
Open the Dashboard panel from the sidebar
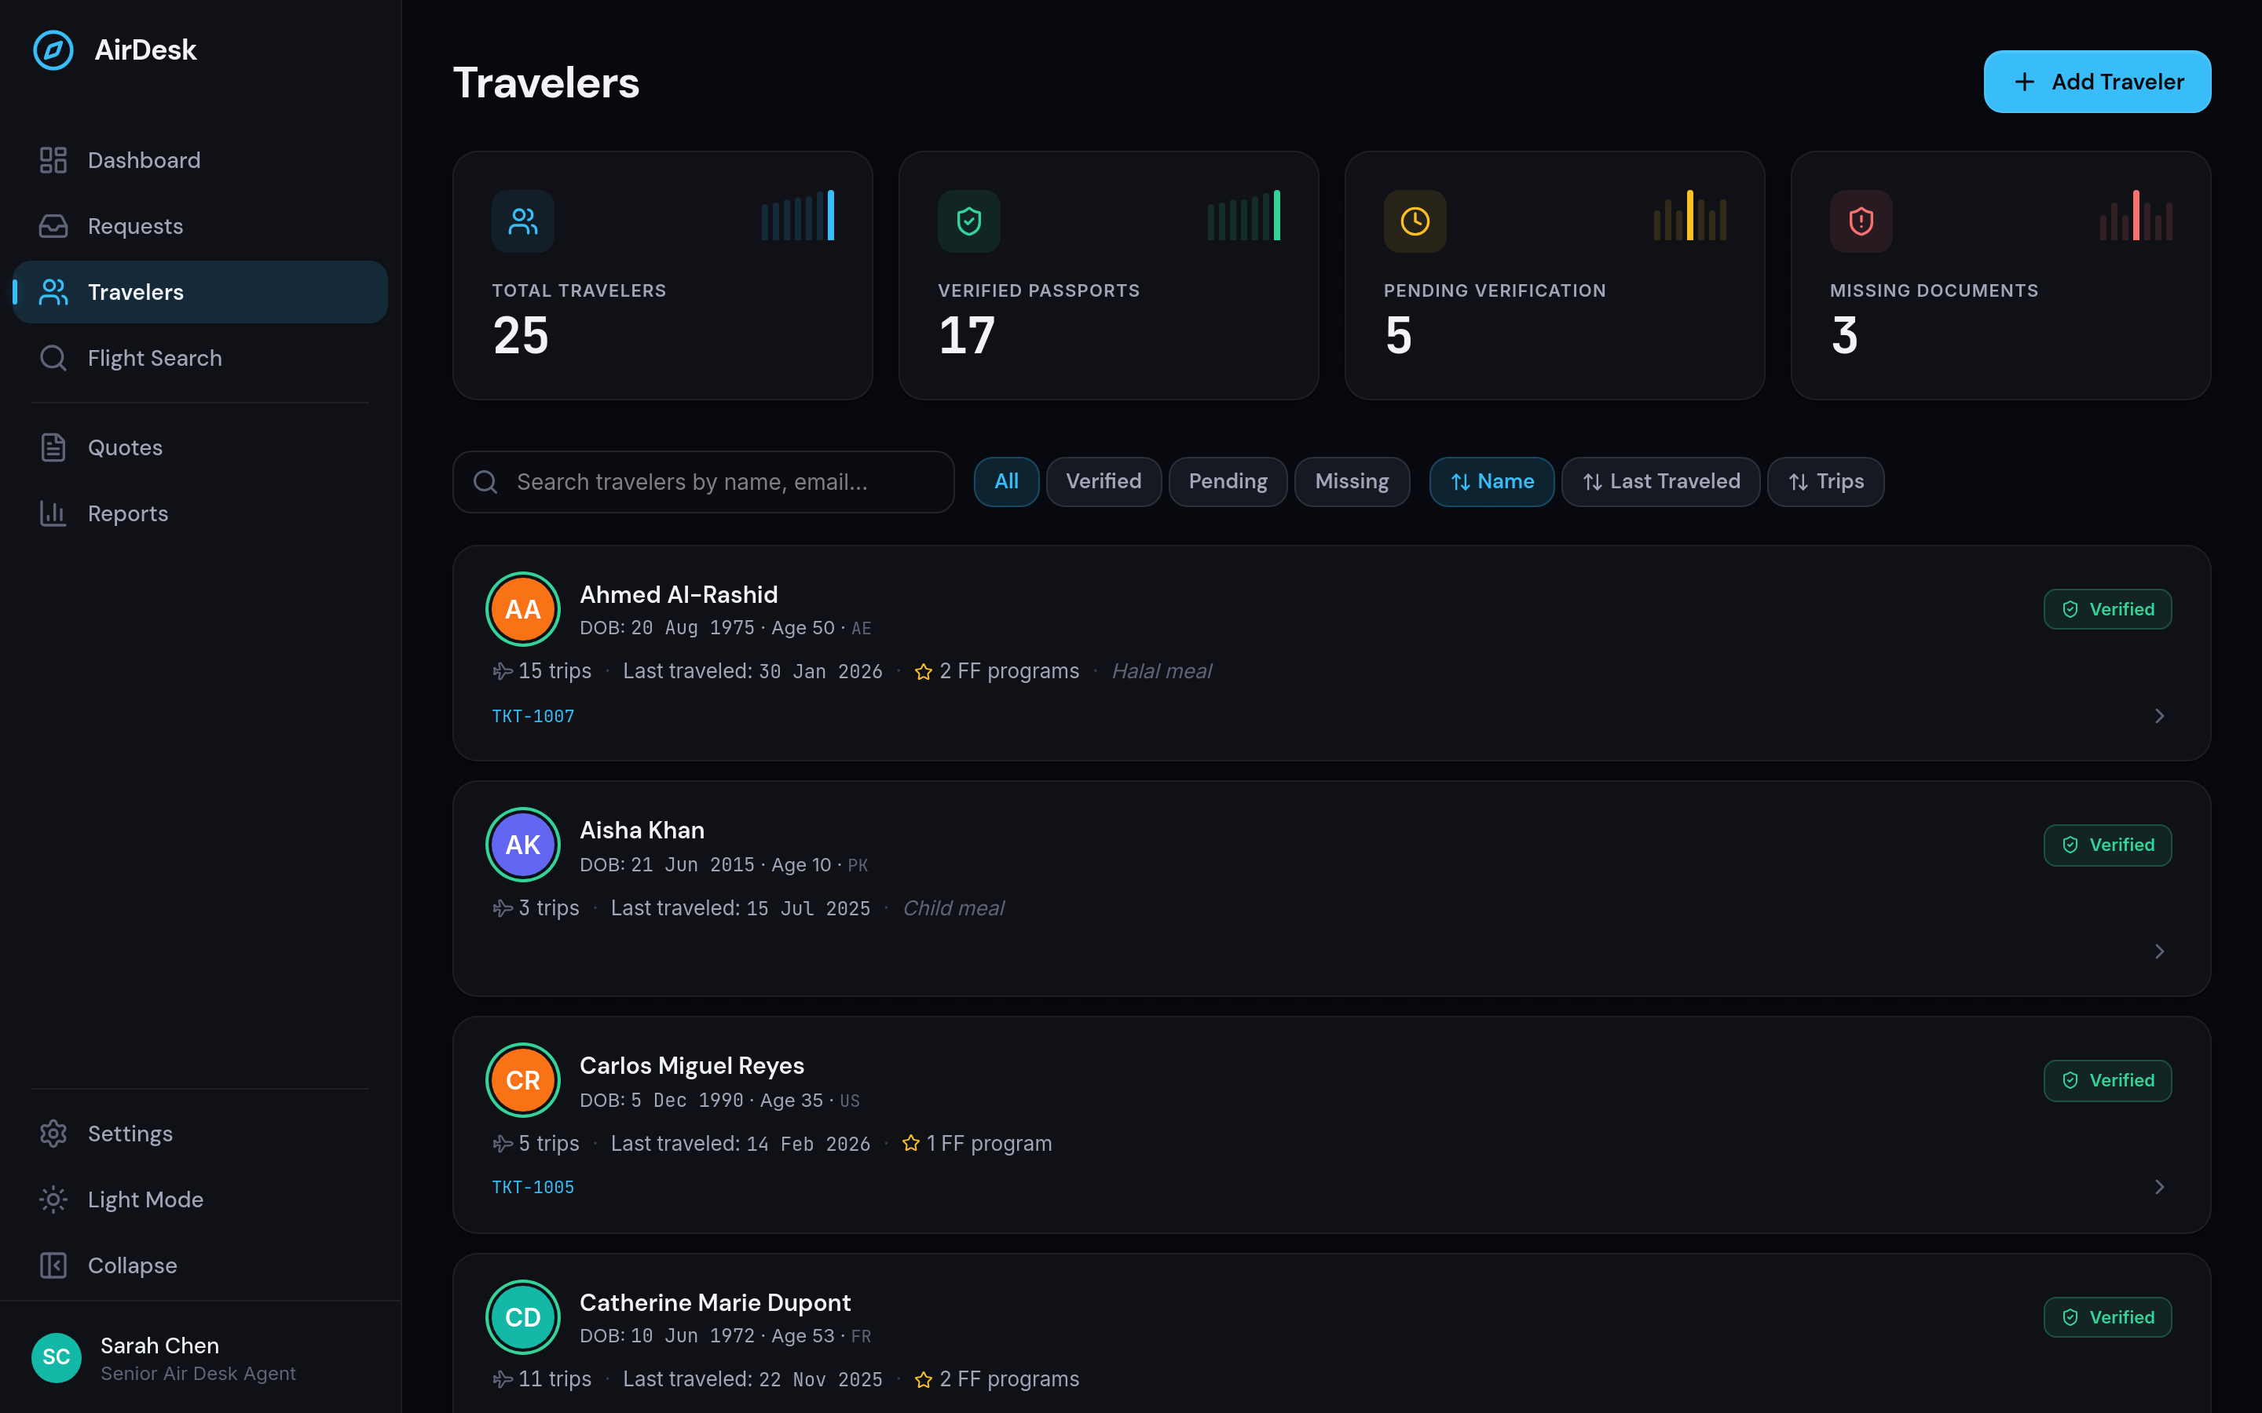(144, 160)
